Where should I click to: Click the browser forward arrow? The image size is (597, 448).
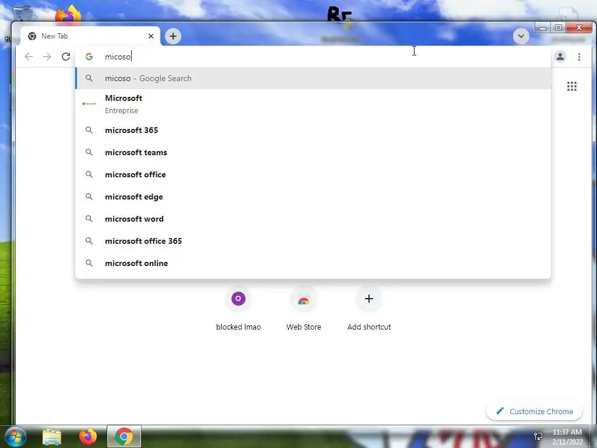tap(47, 57)
